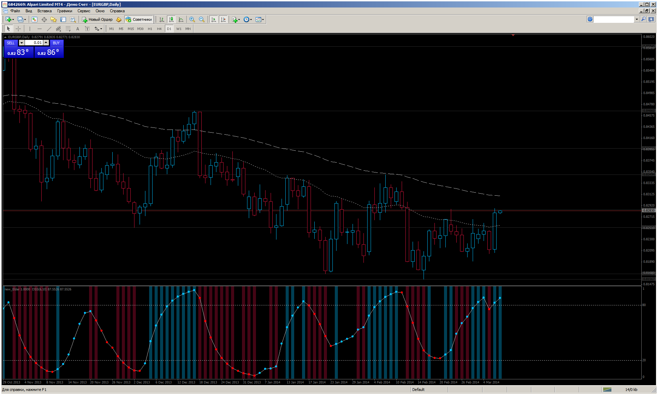Toggle the Советники auto-trading button

tap(139, 19)
